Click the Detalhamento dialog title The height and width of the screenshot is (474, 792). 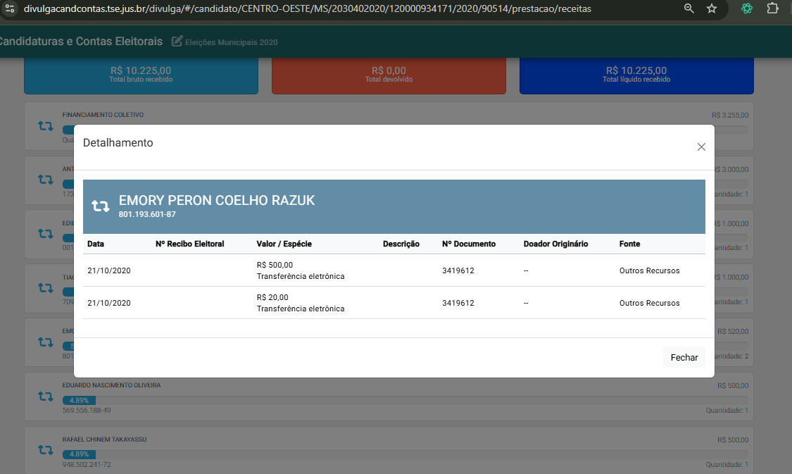coord(118,142)
